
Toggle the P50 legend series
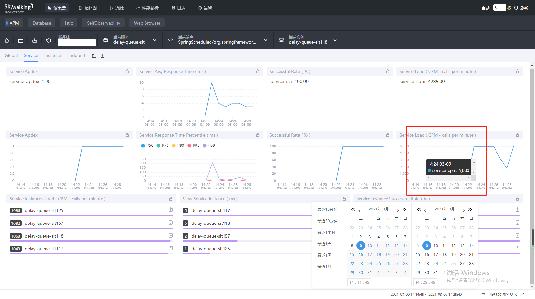147,146
